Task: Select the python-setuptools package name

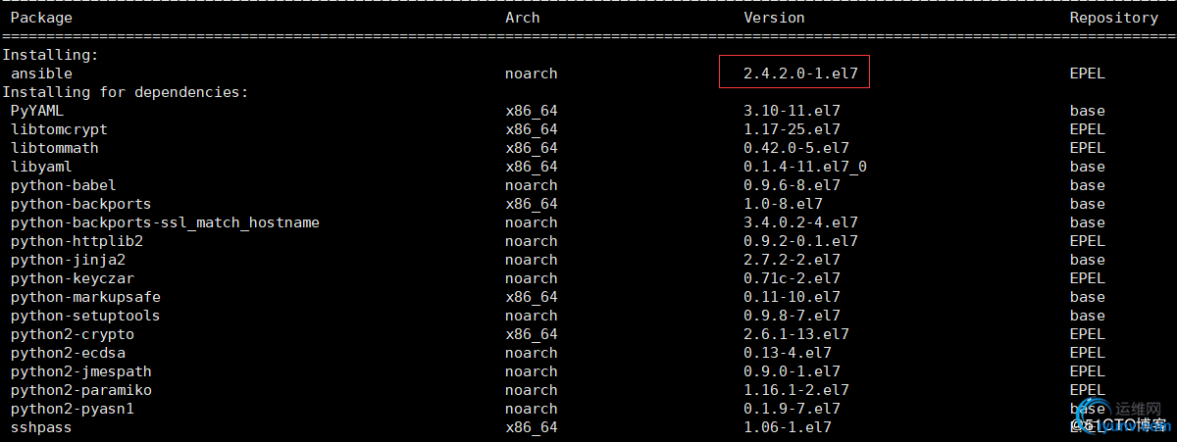Action: 85,316
